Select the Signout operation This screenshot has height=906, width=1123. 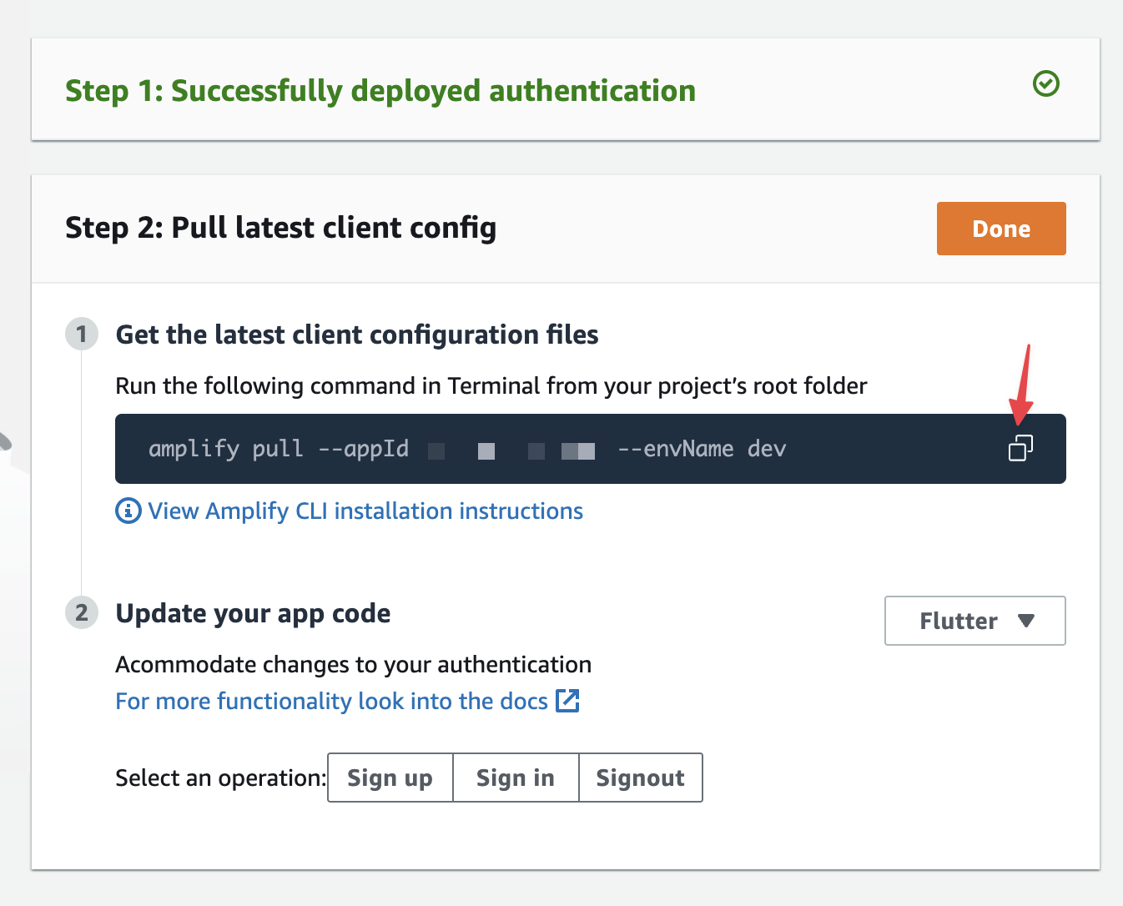(x=640, y=777)
